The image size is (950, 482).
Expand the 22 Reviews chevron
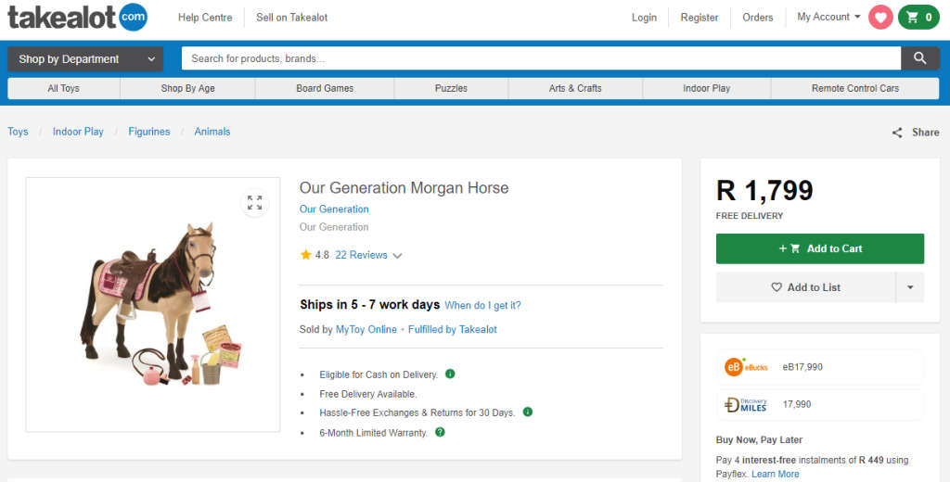397,256
